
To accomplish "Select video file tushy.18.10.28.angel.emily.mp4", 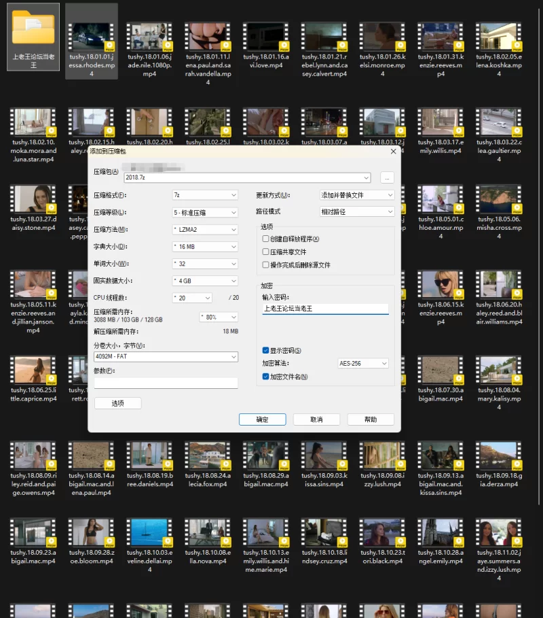I will pos(441,542).
